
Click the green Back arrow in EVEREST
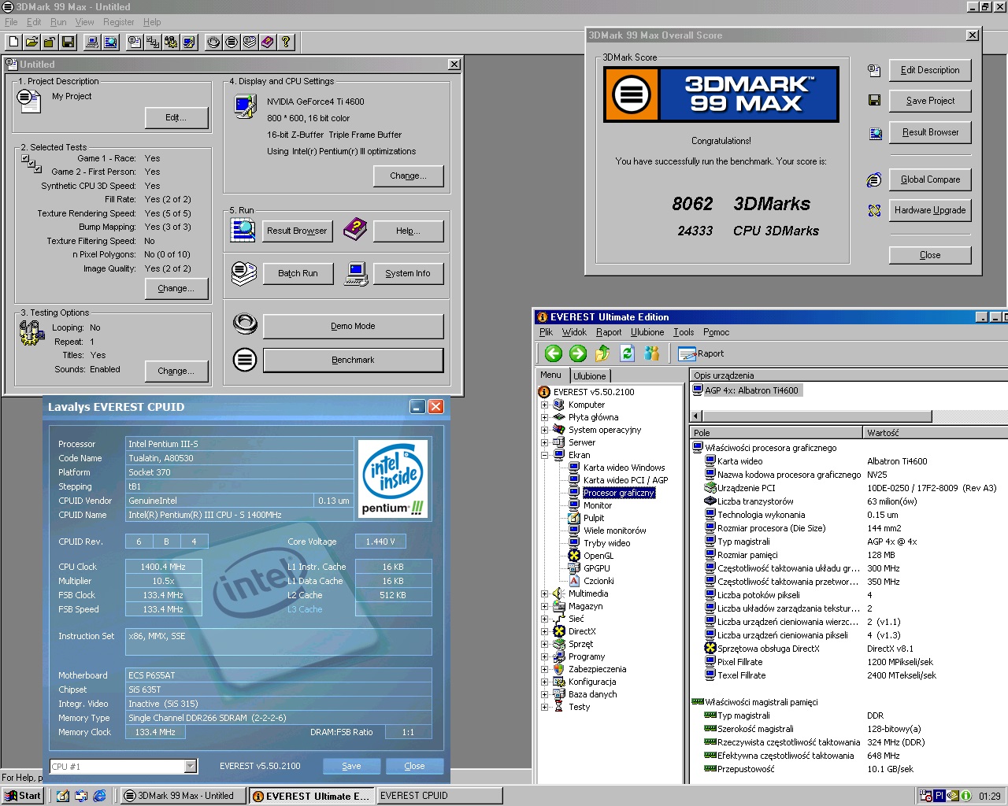(554, 353)
